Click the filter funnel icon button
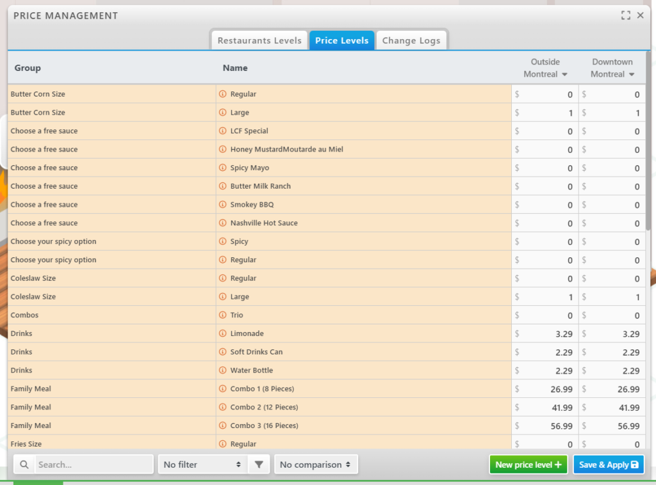Image resolution: width=656 pixels, height=485 pixels. click(258, 465)
